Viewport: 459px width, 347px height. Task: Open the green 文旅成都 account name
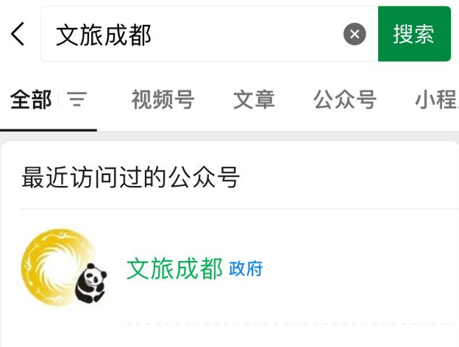tap(174, 269)
